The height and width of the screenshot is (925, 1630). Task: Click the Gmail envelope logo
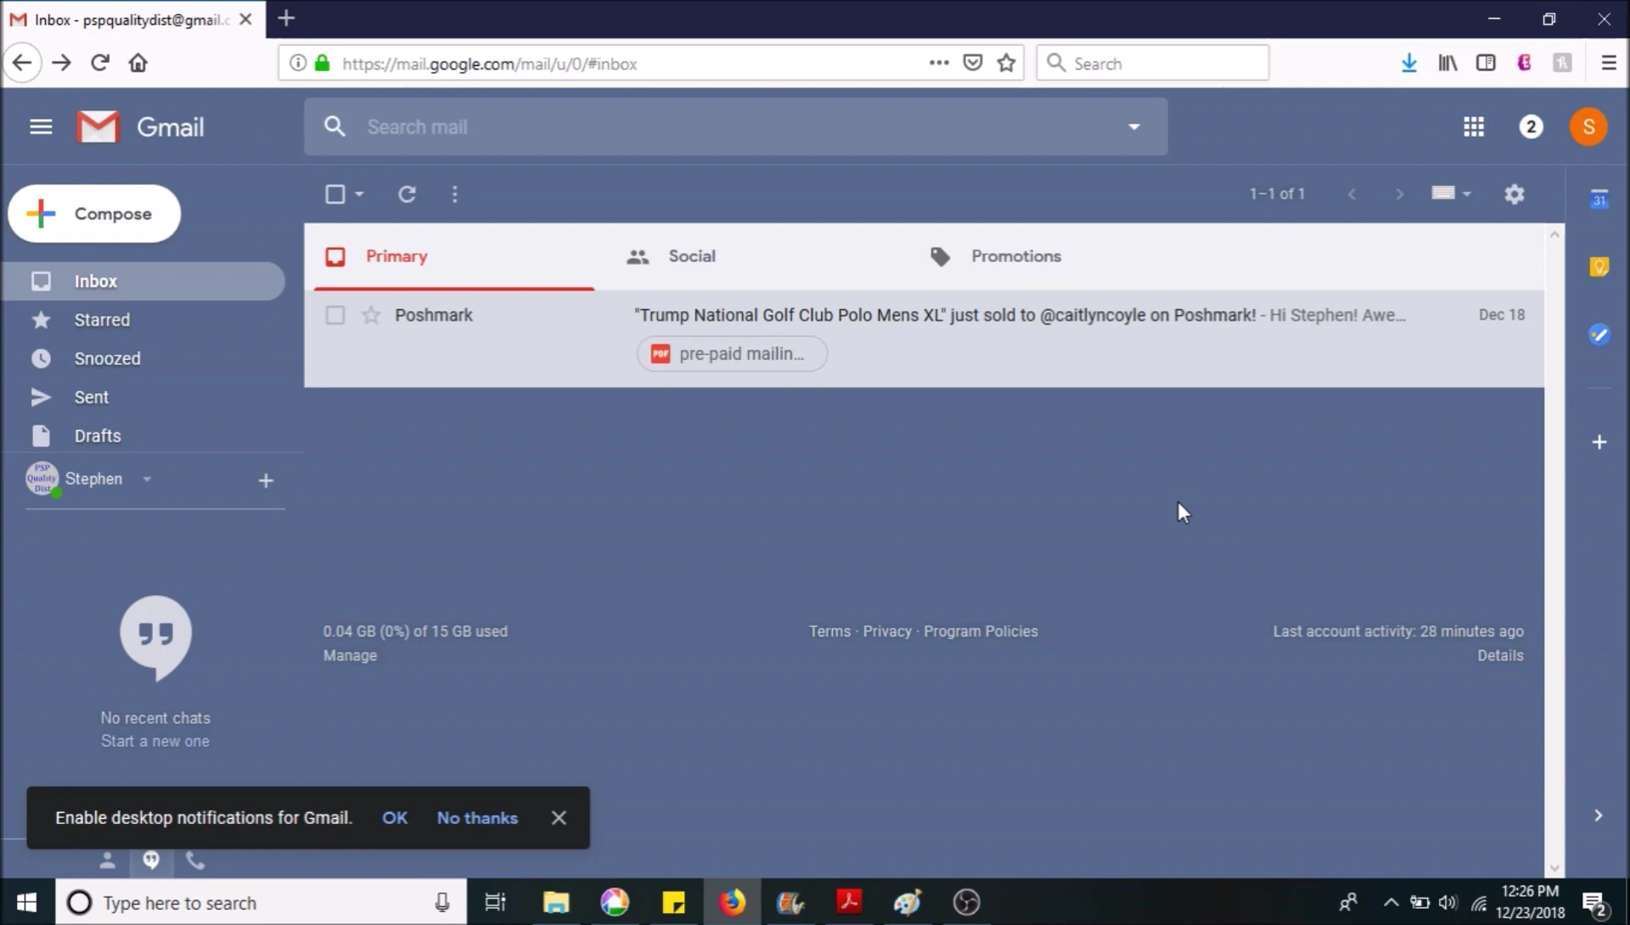[98, 127]
